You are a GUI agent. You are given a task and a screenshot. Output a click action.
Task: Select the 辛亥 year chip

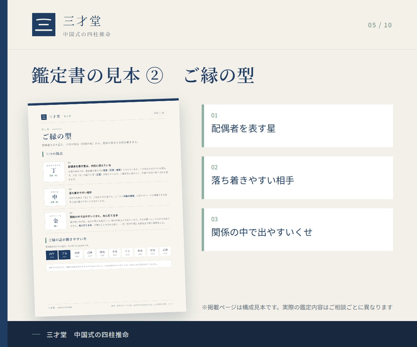115,253
